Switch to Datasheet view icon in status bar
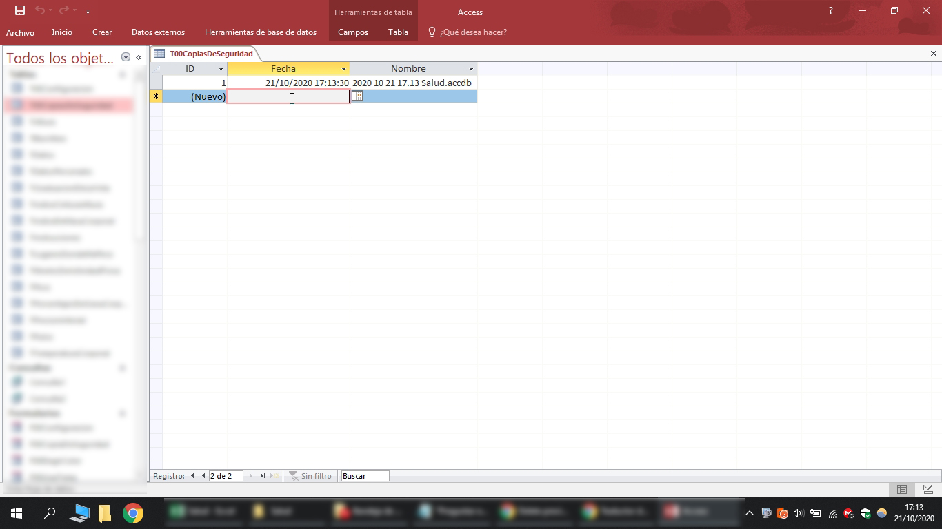942x529 pixels. click(901, 490)
